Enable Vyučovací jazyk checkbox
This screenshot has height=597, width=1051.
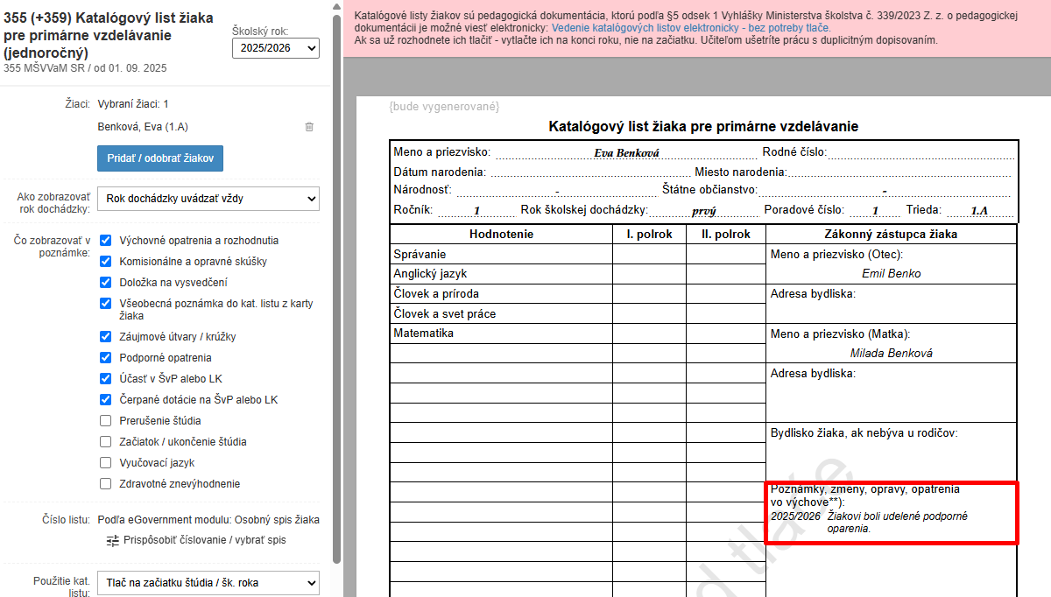[105, 462]
